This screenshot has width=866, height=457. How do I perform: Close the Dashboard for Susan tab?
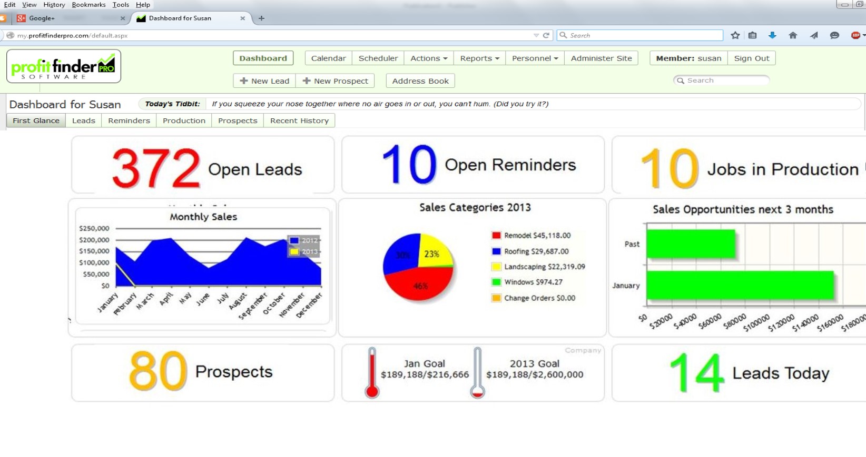[x=242, y=18]
